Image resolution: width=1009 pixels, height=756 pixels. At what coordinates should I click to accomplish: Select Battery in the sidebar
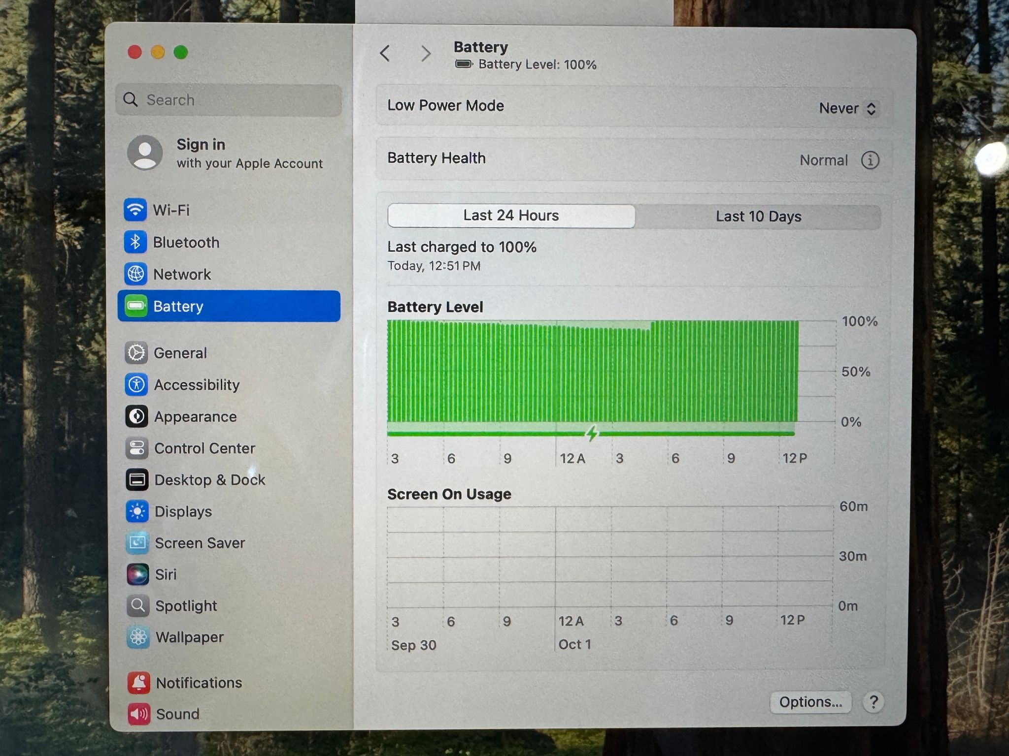[229, 306]
